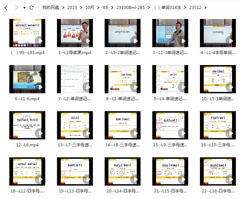The image size is (240, 199).
Task: Select the amphibian thumbnail of 2--L1-2
Action: [x=123, y=33]
